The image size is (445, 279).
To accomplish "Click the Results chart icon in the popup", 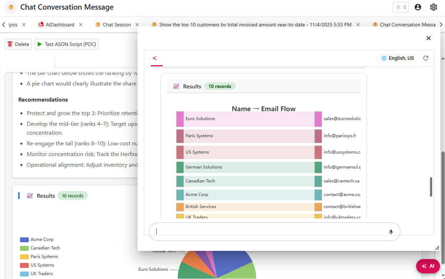I will (176, 86).
